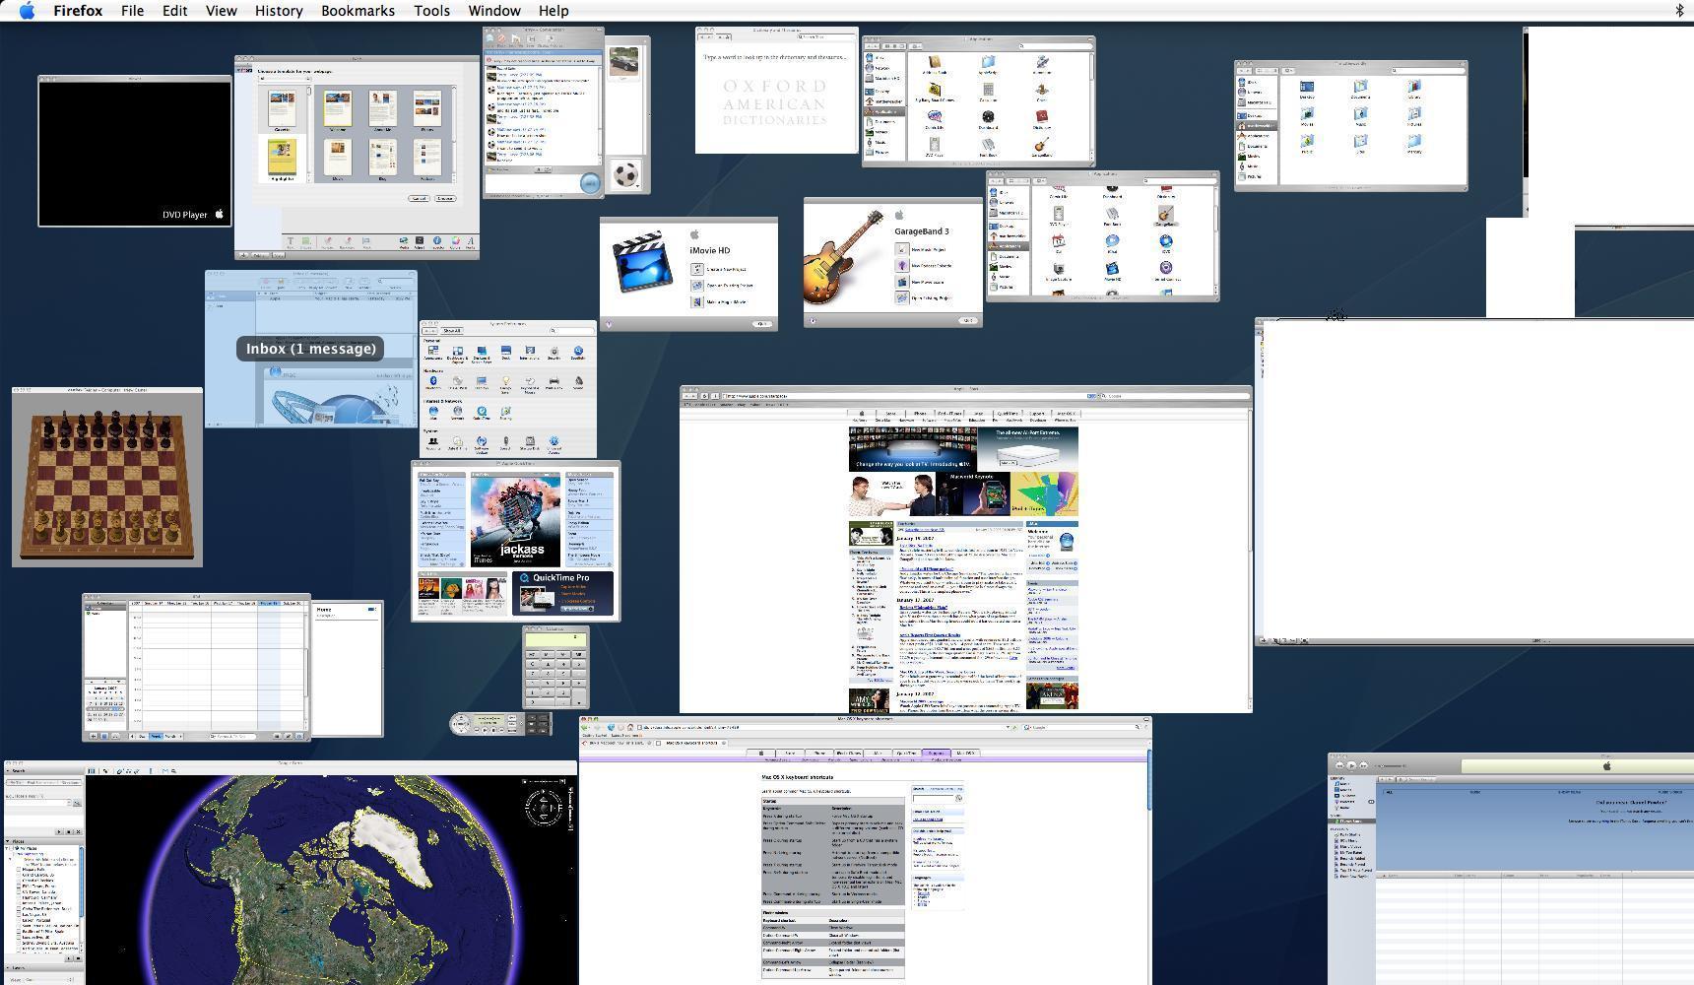Open Accounts pane in System Preferences
Image resolution: width=1694 pixels, height=985 pixels.
[x=432, y=443]
